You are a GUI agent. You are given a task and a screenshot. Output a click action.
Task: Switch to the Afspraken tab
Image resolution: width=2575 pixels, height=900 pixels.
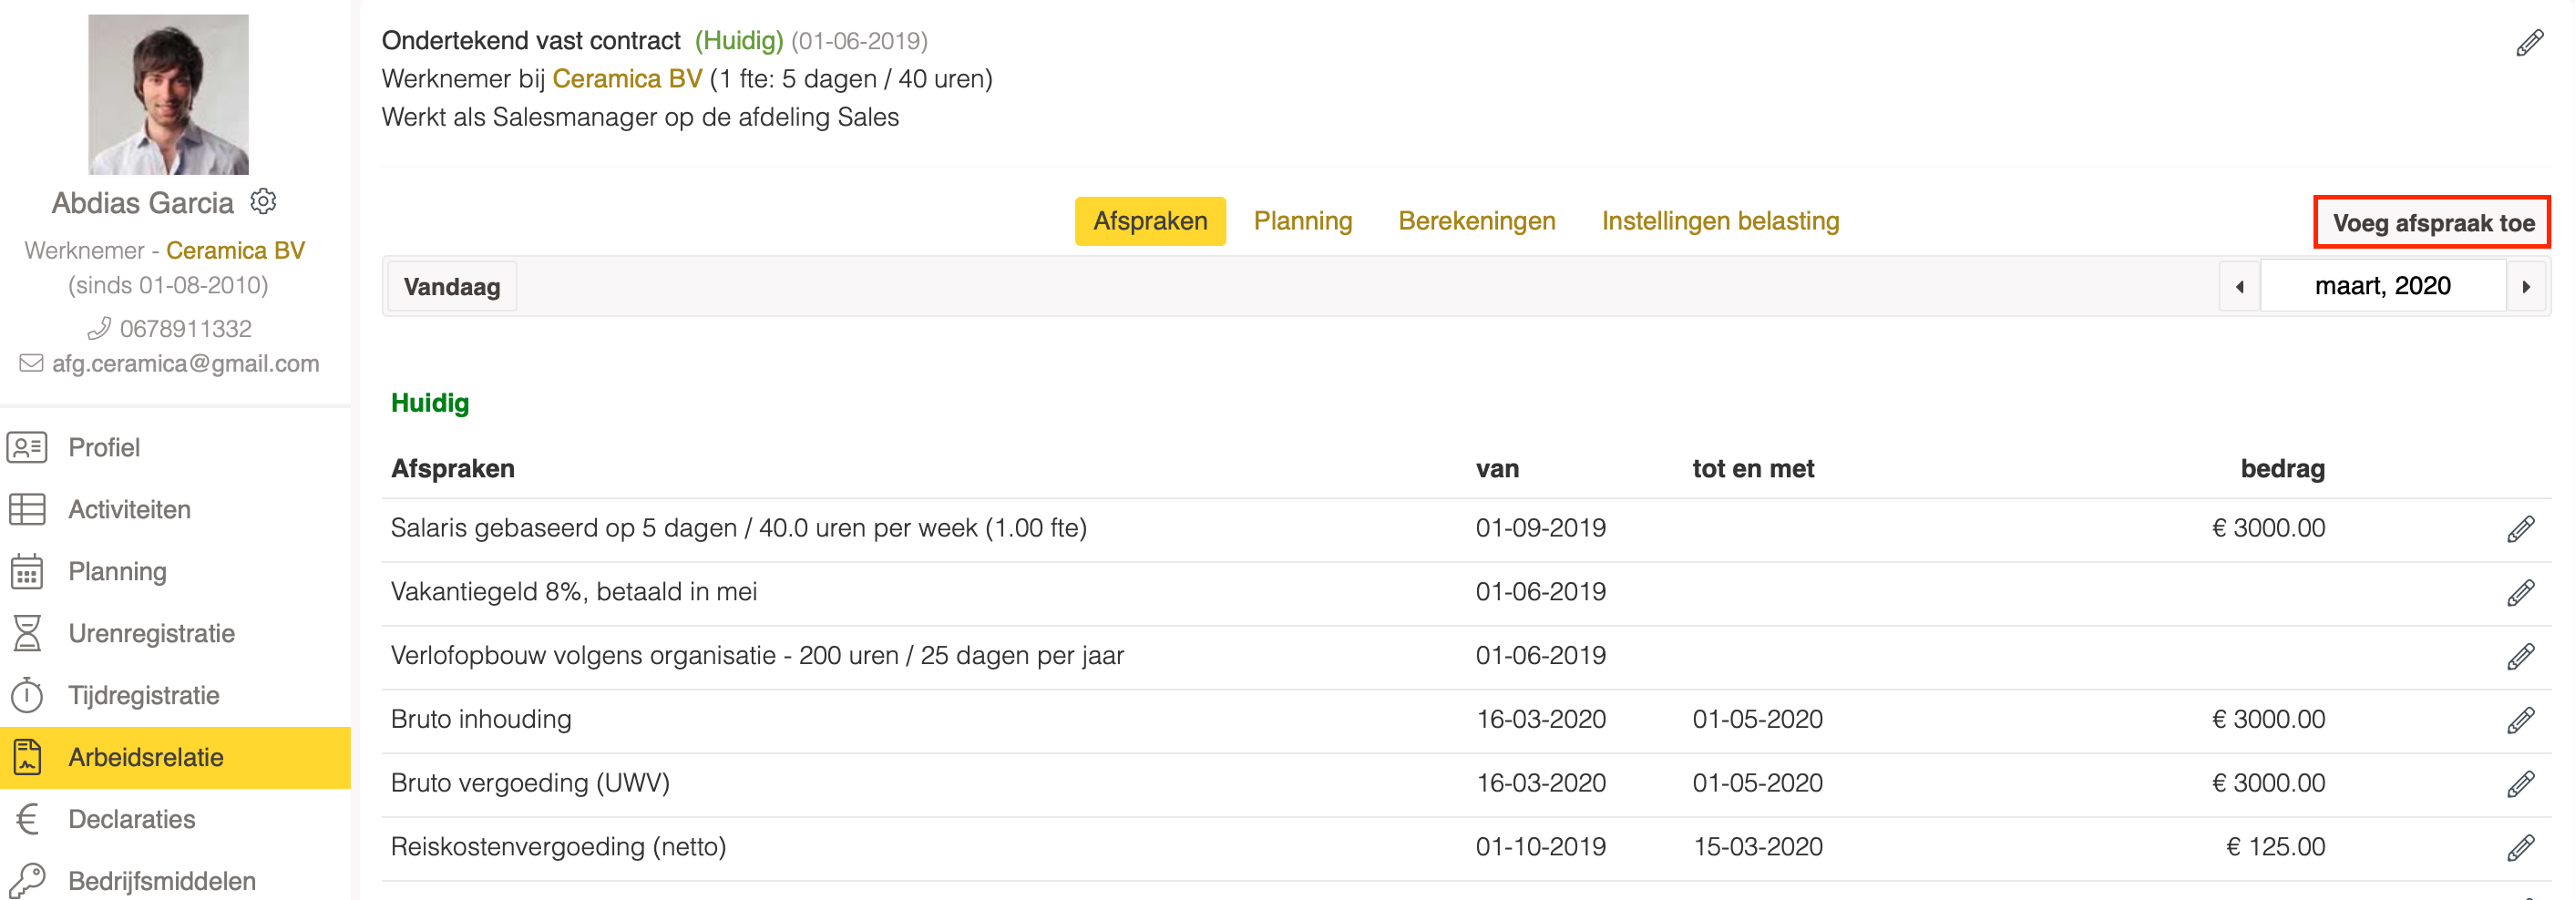tap(1151, 220)
